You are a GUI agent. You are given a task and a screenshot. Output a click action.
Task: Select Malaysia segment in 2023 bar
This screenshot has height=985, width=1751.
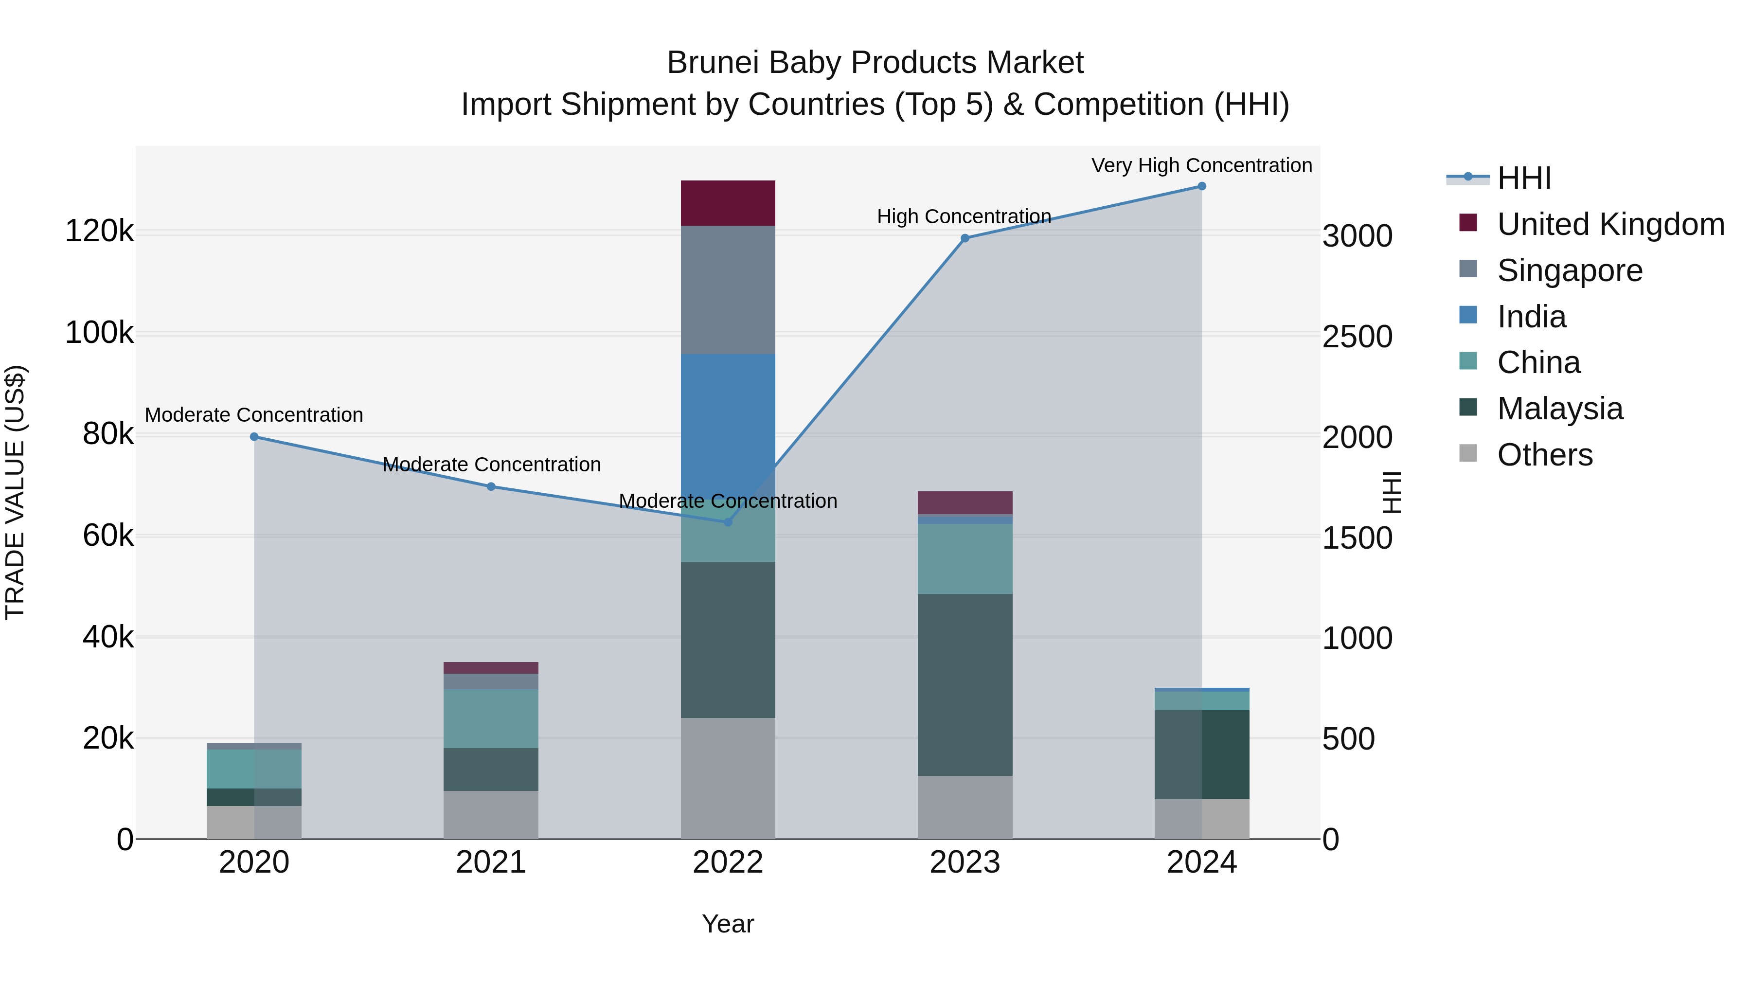click(x=965, y=685)
